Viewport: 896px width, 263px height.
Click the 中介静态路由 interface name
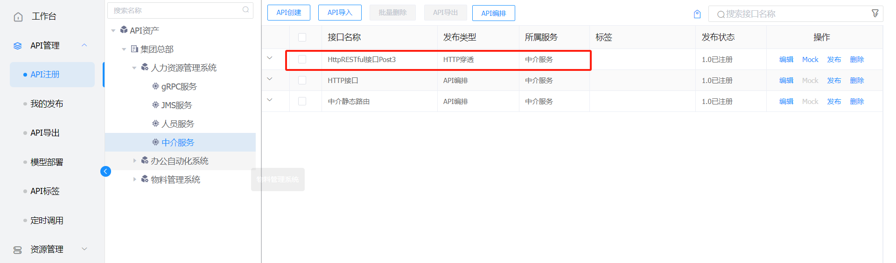[x=349, y=101]
